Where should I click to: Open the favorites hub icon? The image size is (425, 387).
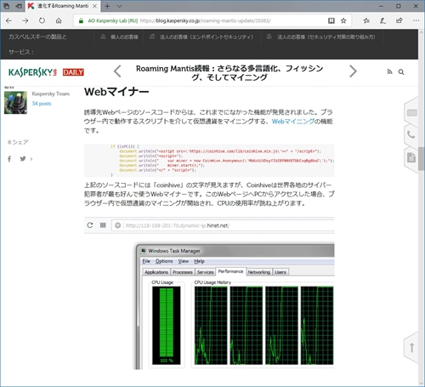click(366, 20)
